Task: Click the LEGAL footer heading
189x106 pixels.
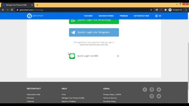Action: (x=106, y=89)
